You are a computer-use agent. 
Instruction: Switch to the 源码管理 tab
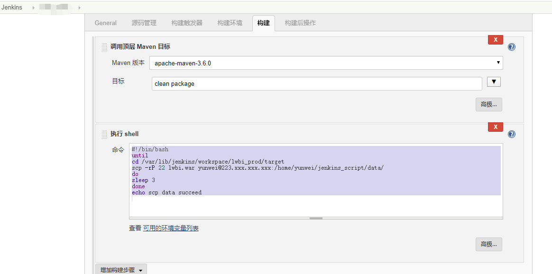144,23
